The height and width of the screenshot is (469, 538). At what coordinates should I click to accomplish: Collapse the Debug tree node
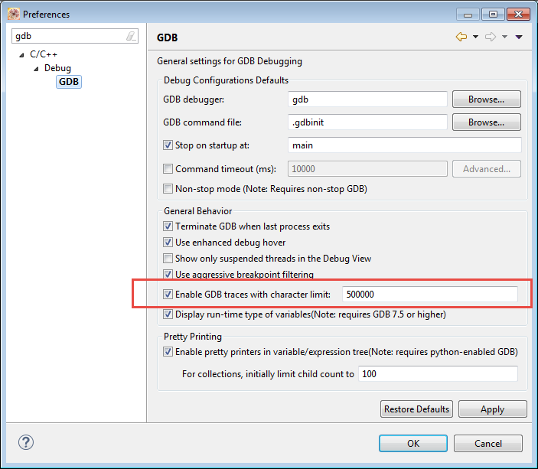coord(36,69)
